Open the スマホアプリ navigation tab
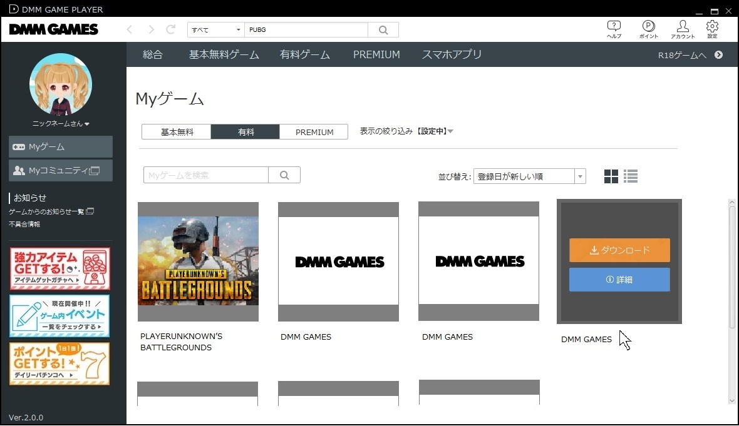Viewport: 739px width, 426px height. [x=452, y=54]
